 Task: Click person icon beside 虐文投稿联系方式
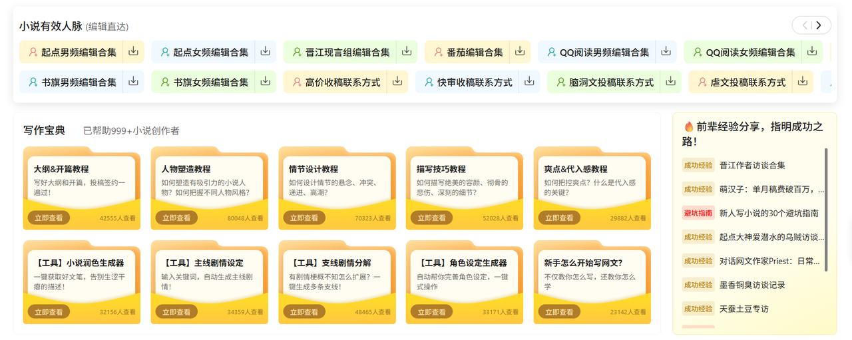tap(702, 83)
